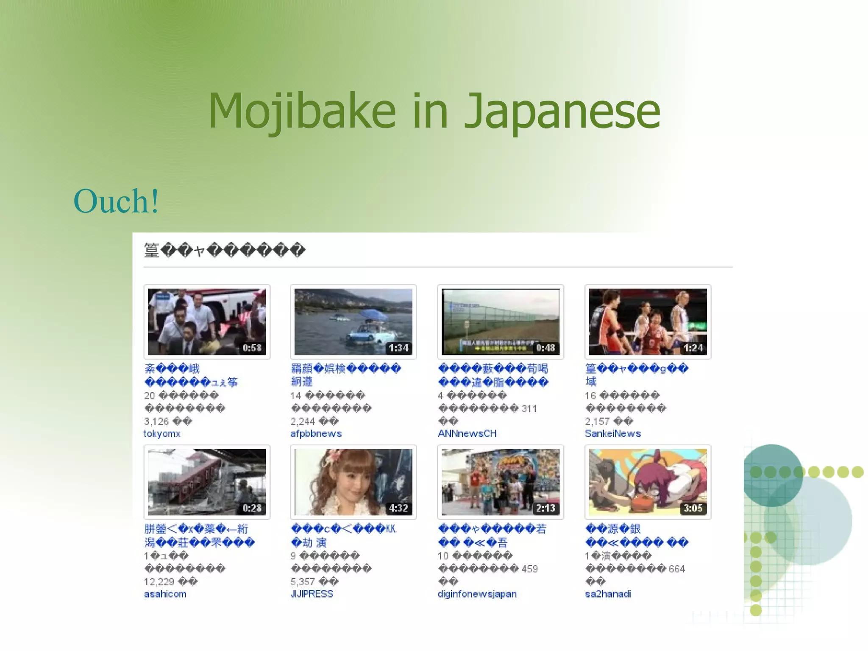Open the anime character video lasting 3:05
This screenshot has height=651, width=868.
(x=648, y=482)
